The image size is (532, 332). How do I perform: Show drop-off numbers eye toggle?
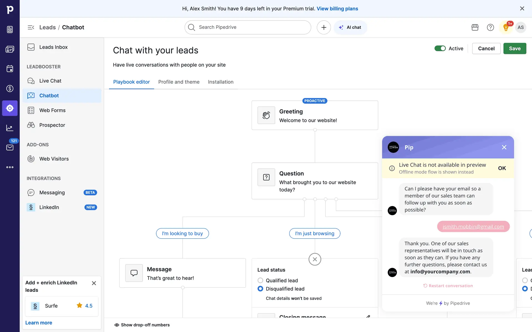click(142, 325)
